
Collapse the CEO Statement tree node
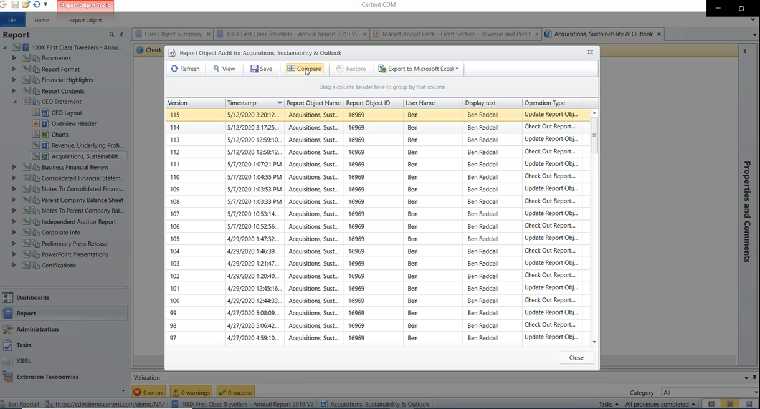coord(14,102)
